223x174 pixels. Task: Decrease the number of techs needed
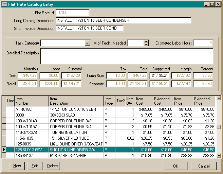(x=146, y=45)
